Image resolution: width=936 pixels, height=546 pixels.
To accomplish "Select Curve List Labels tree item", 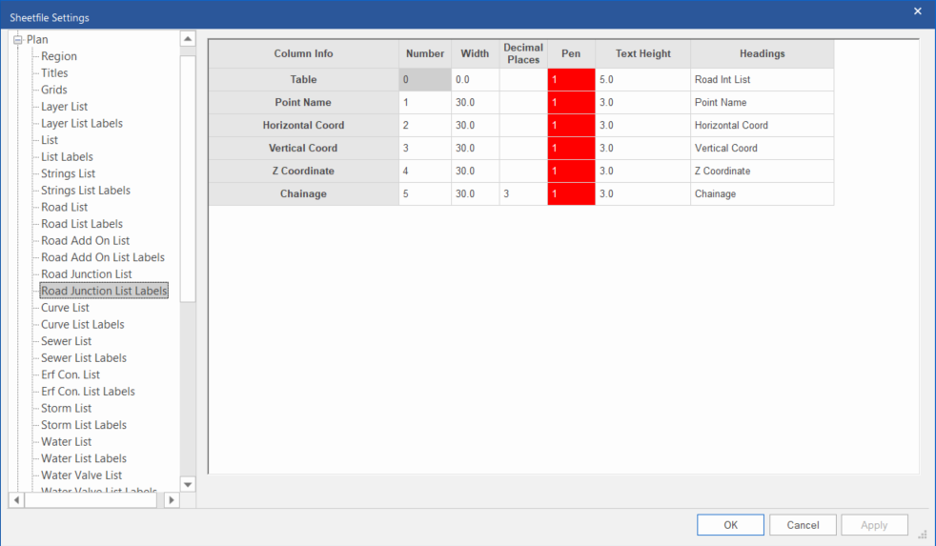I will pyautogui.click(x=82, y=325).
